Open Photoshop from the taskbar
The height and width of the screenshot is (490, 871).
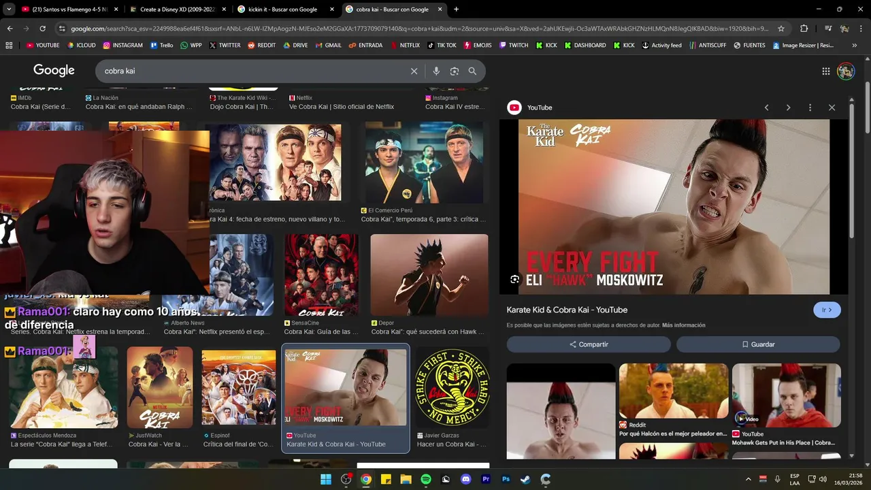506,479
